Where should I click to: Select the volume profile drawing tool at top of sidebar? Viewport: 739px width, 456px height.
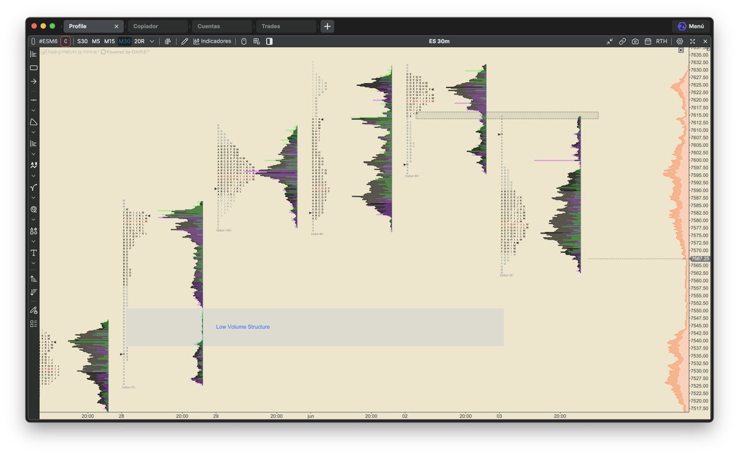tap(33, 54)
